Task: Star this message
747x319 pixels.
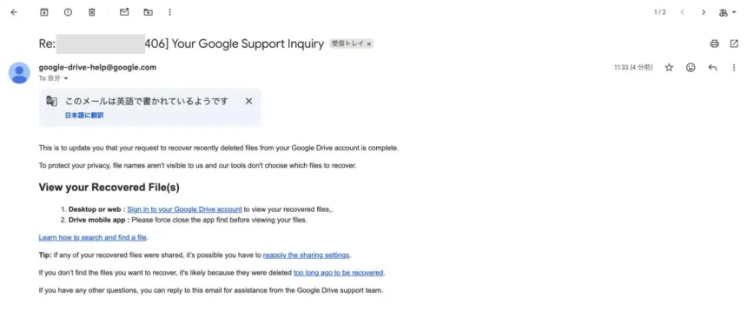Action: pyautogui.click(x=669, y=68)
